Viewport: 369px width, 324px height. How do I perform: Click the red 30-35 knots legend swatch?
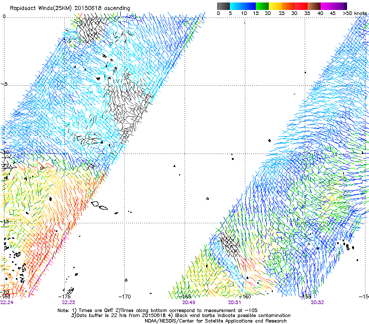301,6
